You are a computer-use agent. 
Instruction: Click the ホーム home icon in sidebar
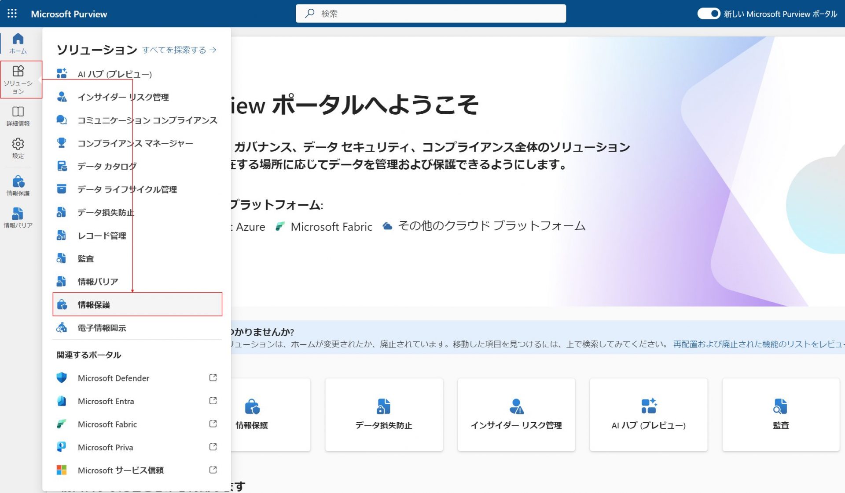coord(18,43)
